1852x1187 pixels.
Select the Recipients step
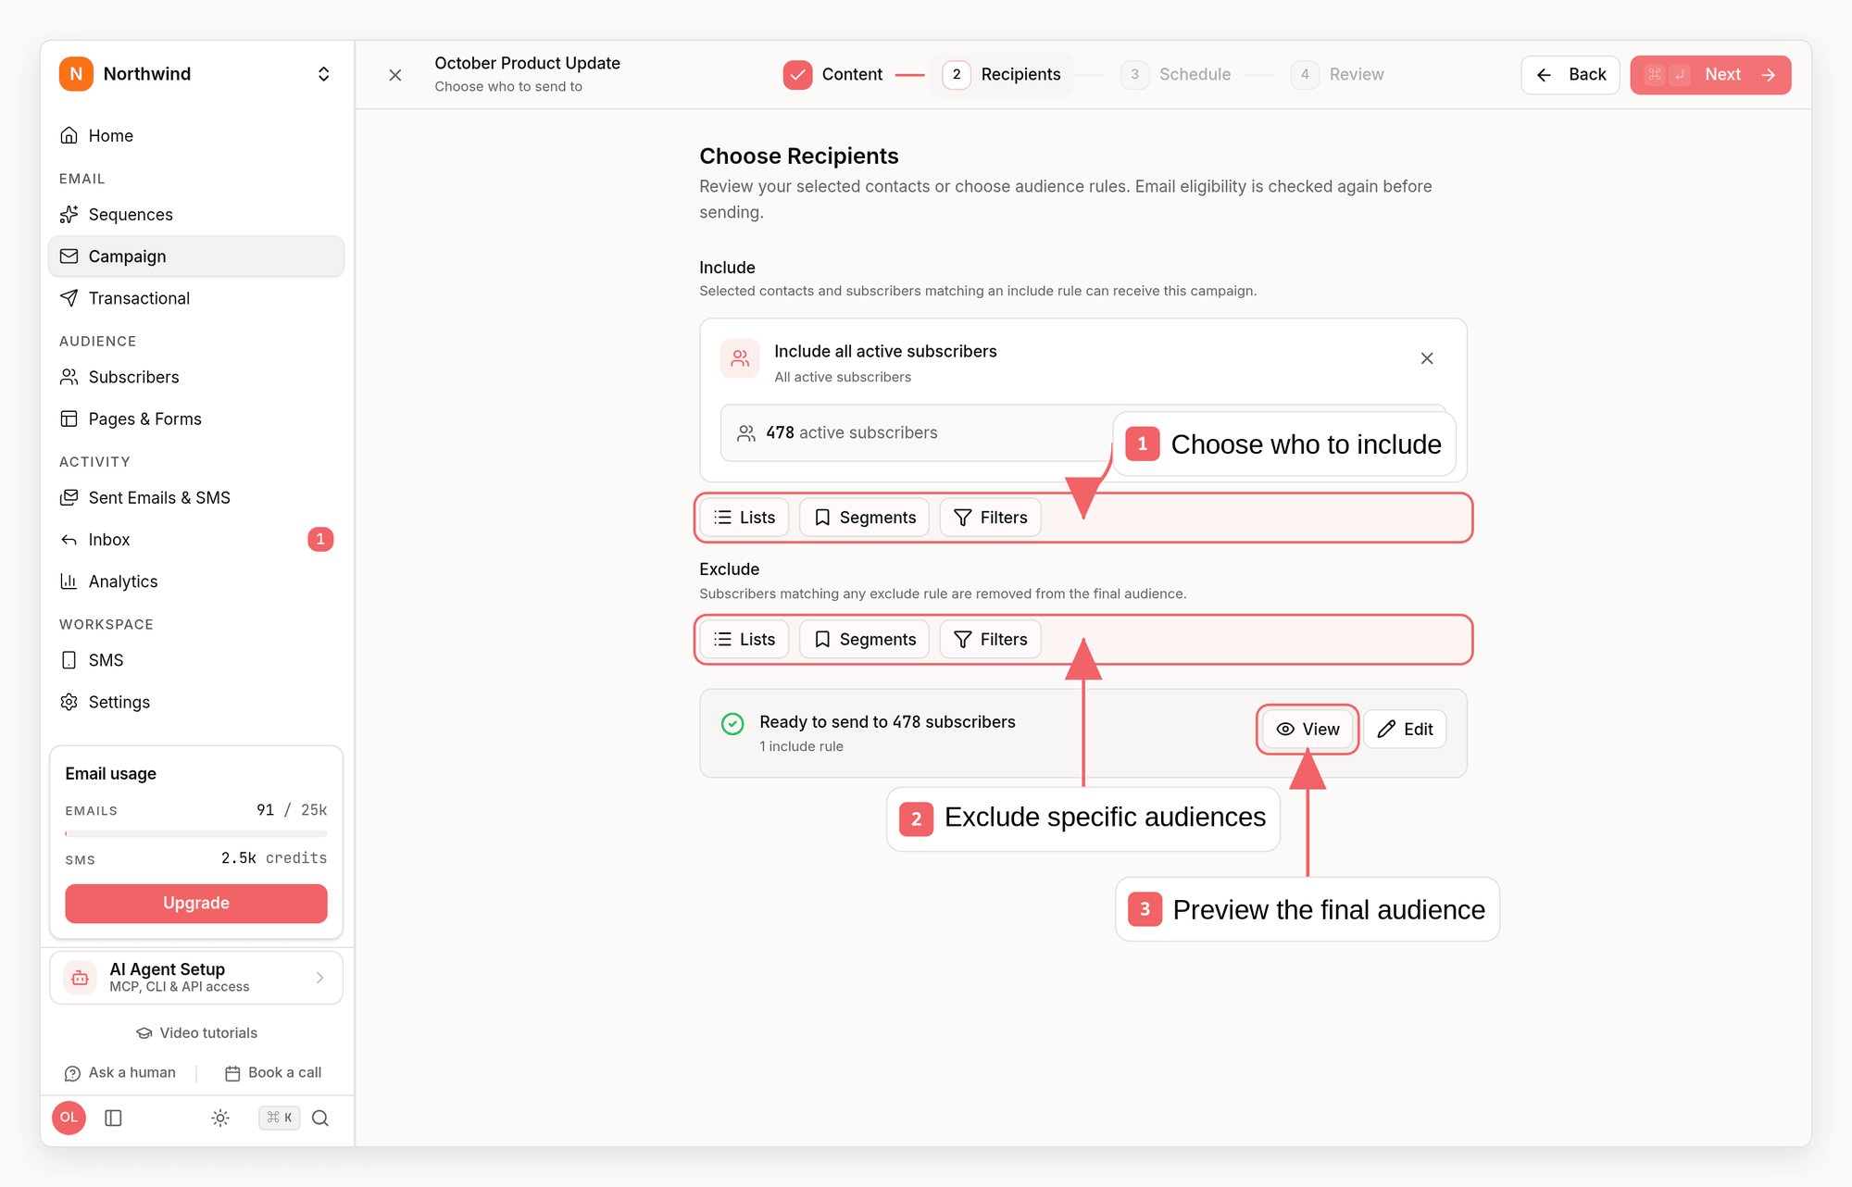[1002, 75]
